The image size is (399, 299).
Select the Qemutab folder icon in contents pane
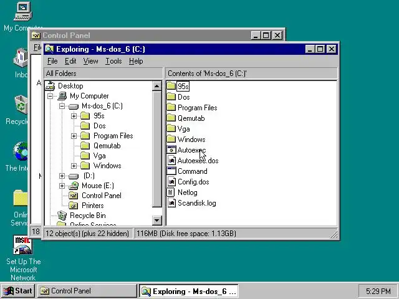pos(171,118)
